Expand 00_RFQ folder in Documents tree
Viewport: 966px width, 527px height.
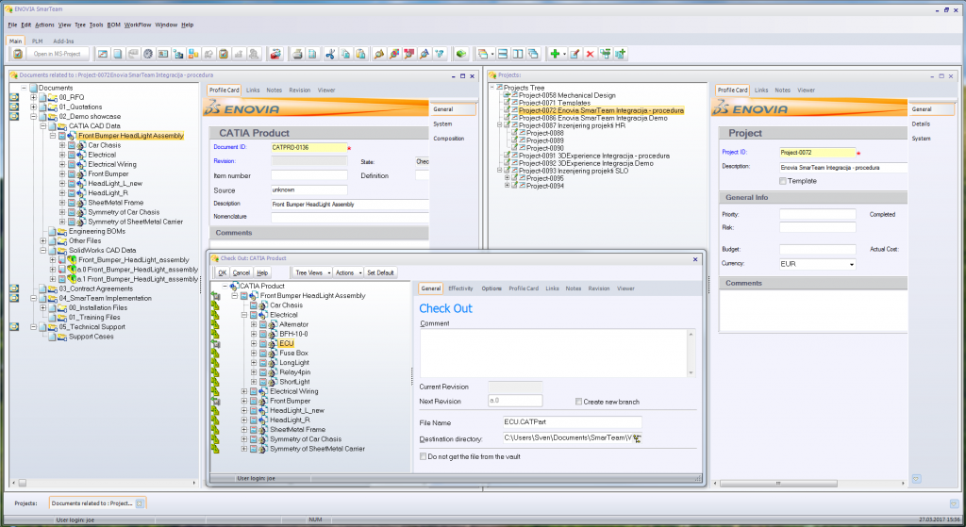click(x=33, y=97)
